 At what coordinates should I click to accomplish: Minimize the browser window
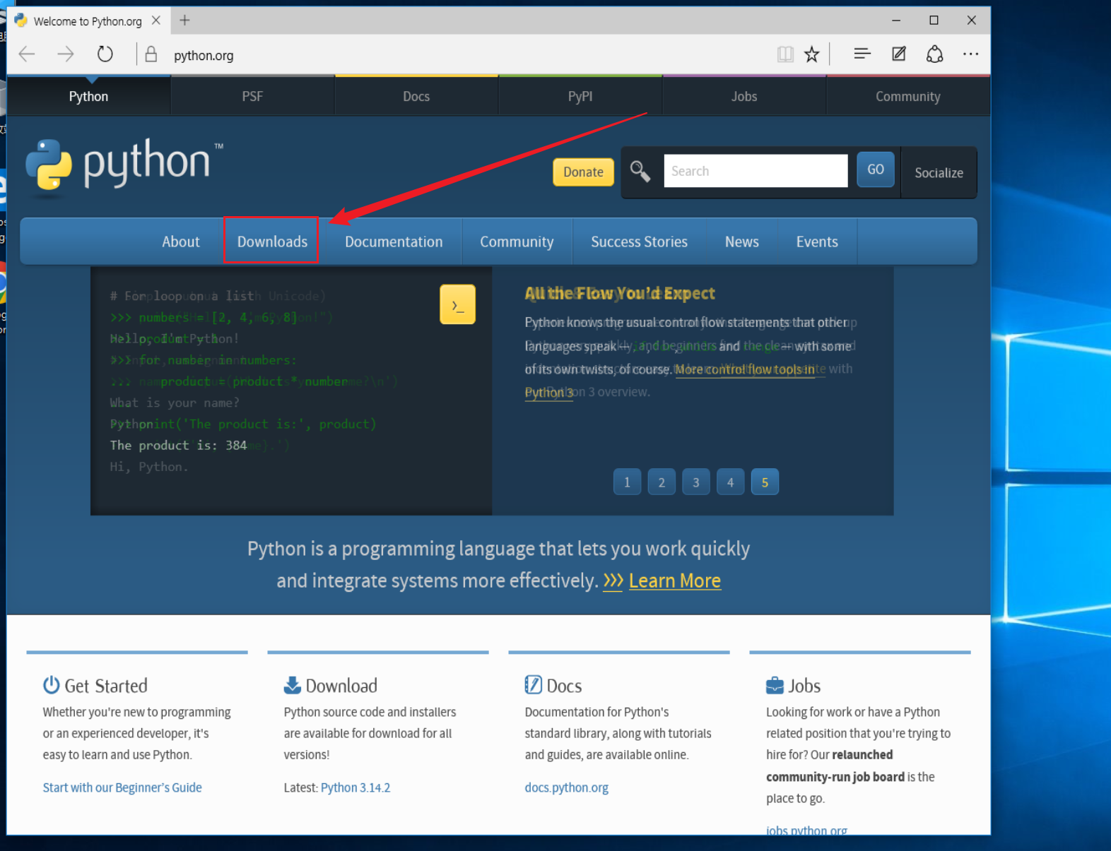tap(896, 20)
